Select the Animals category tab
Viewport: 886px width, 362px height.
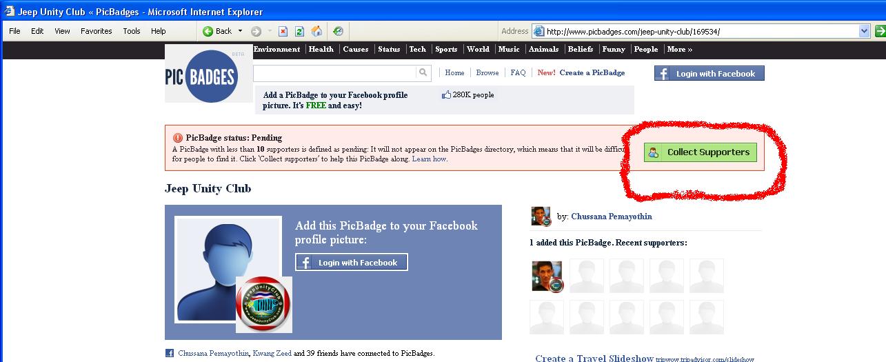coord(543,49)
